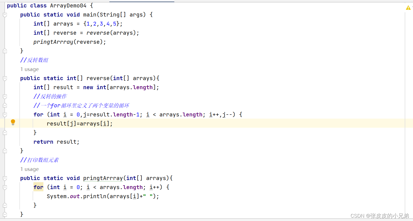Click class name ArrayDemo04
The width and height of the screenshot is (413, 221).
[x=68, y=6]
